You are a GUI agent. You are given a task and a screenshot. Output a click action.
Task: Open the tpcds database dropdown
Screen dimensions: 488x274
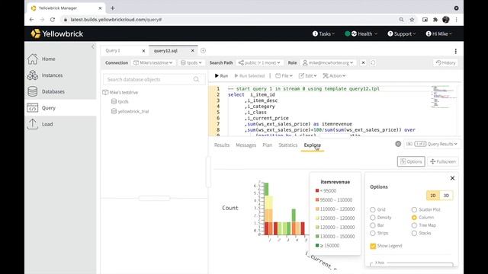(x=191, y=62)
